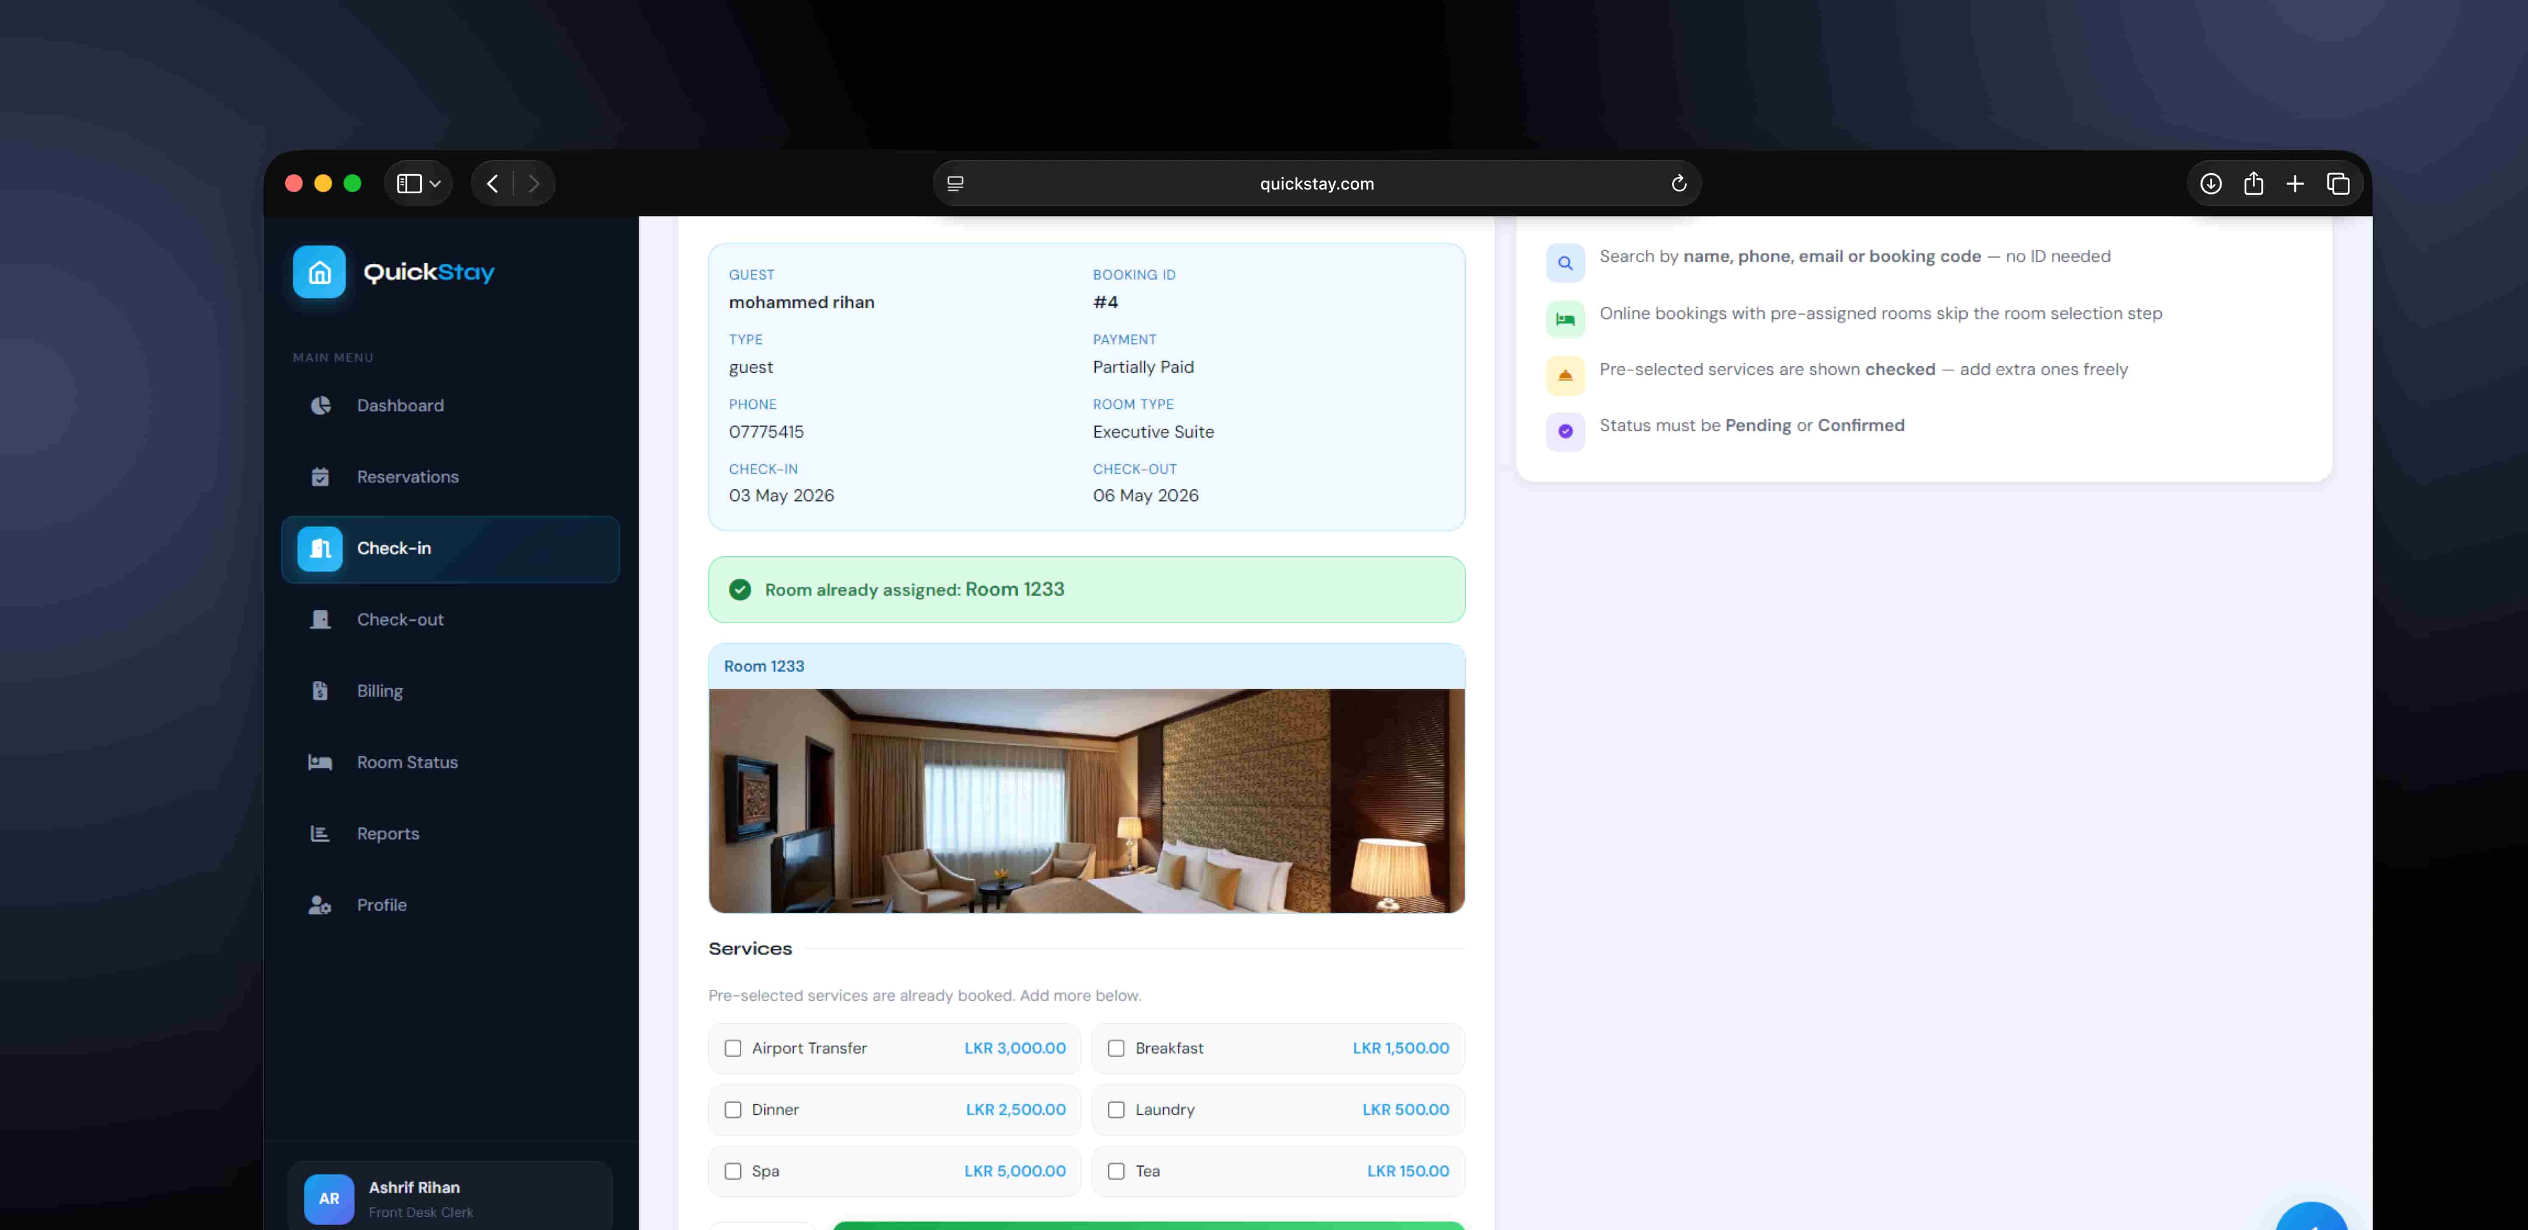Click the Room 1233 card header

1087,666
